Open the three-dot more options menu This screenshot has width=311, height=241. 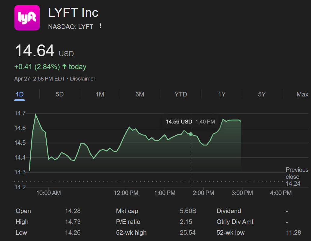(100, 26)
